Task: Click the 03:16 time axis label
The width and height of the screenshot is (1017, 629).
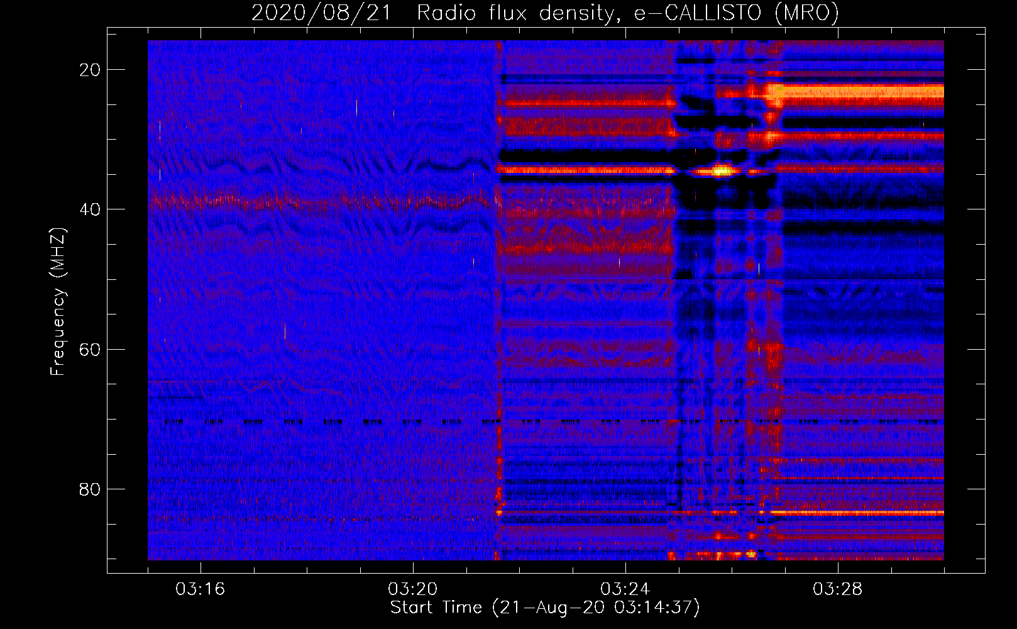Action: pyautogui.click(x=201, y=589)
